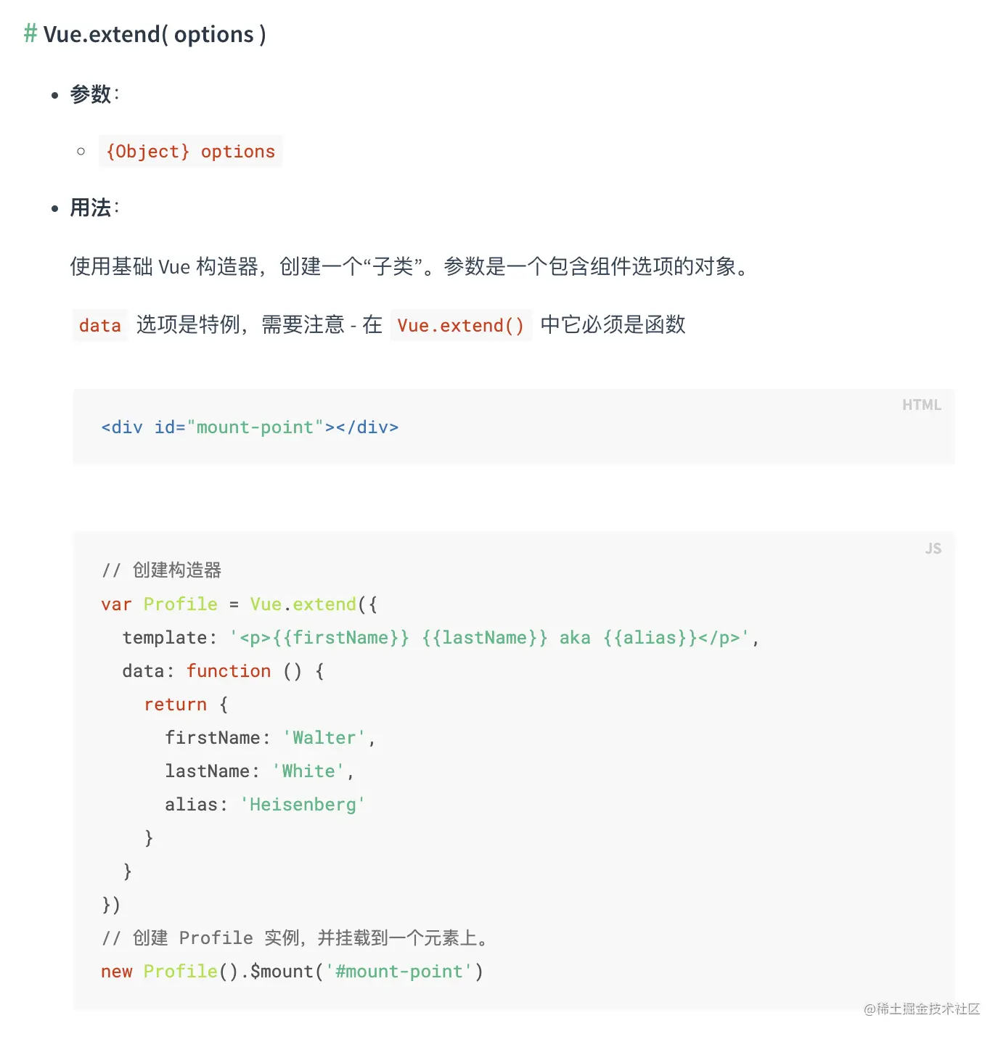
Task: Click the 用法 bold label
Action: (90, 208)
